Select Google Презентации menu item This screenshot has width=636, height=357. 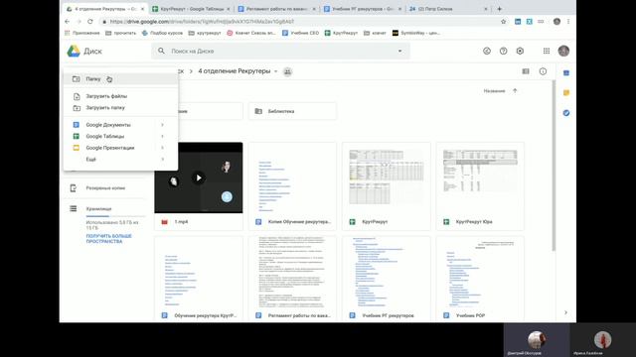click(120, 148)
